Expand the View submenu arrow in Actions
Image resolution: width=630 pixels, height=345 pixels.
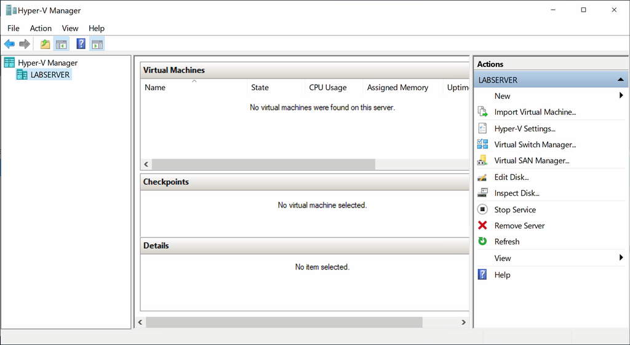pyautogui.click(x=621, y=258)
